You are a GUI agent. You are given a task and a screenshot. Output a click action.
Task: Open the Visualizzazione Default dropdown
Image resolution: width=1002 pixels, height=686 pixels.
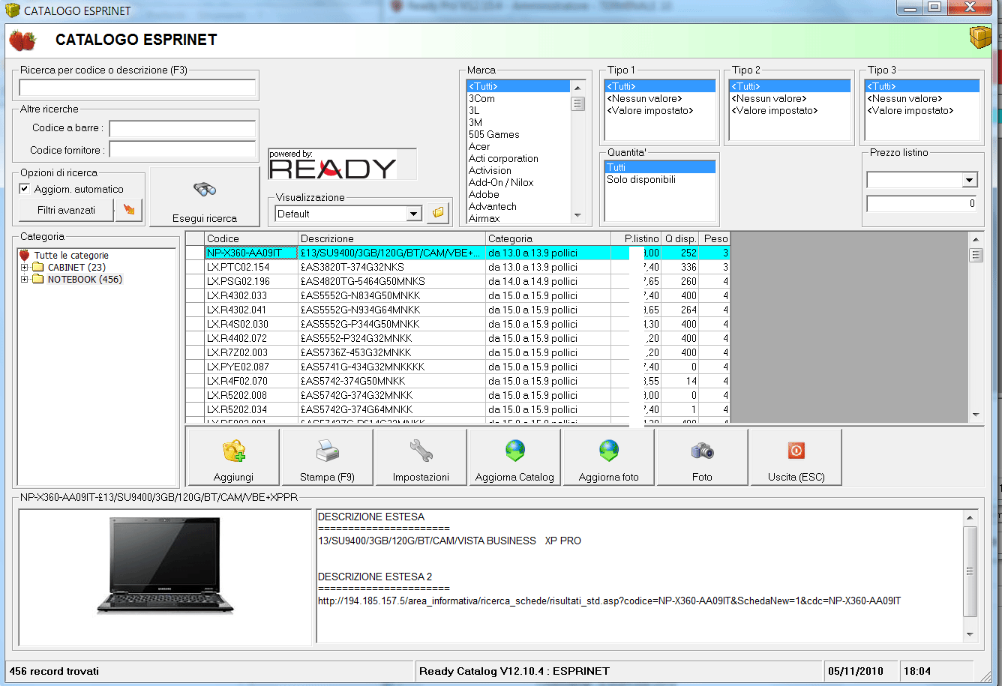click(x=413, y=214)
